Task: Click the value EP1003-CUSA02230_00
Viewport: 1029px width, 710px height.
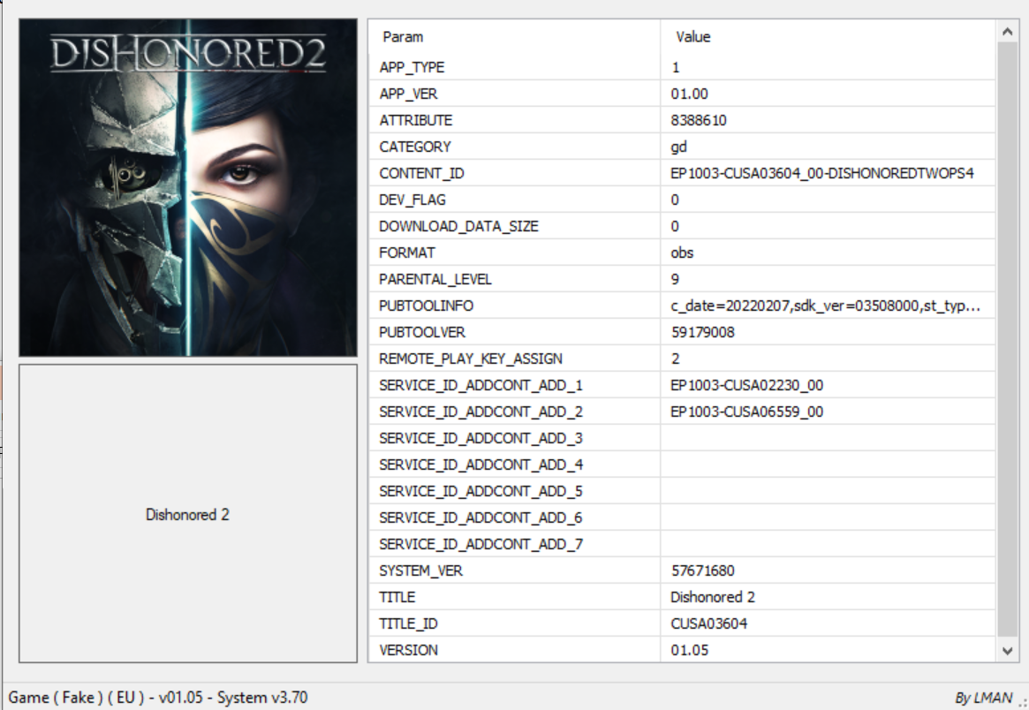Action: (747, 385)
